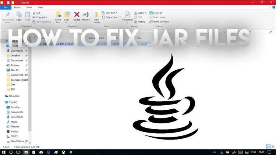The width and height of the screenshot is (276, 155).
Task: Open the Help question mark icon
Action: pyautogui.click(x=274, y=7)
